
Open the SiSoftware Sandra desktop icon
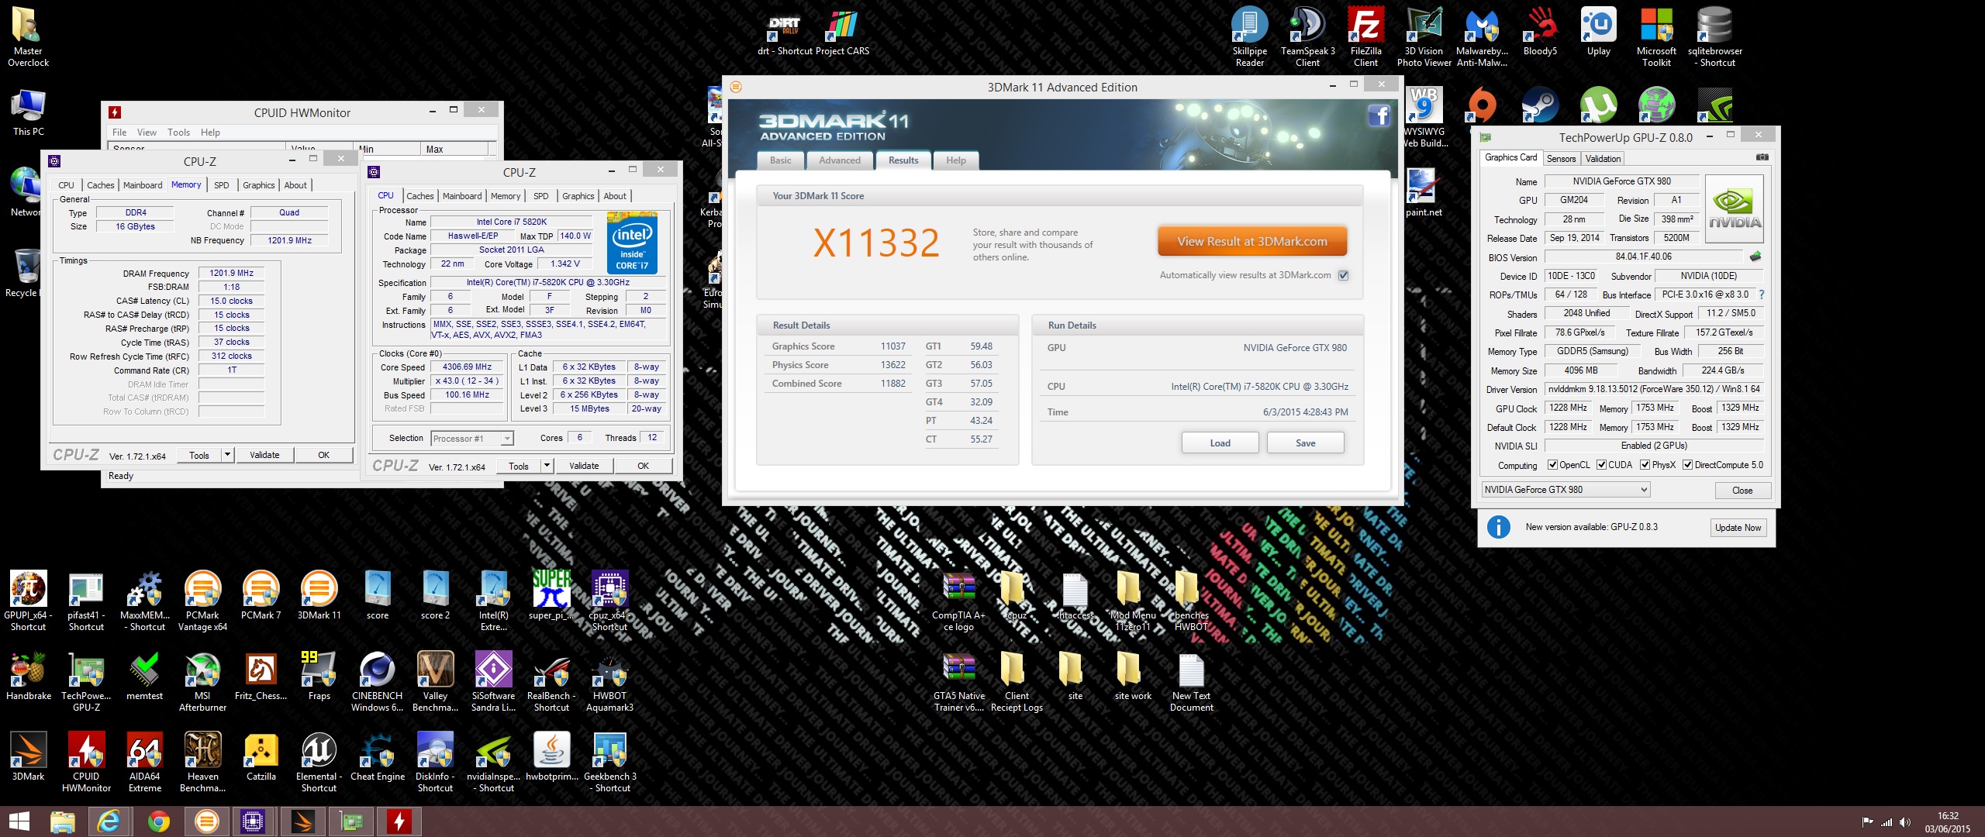coord(493,681)
